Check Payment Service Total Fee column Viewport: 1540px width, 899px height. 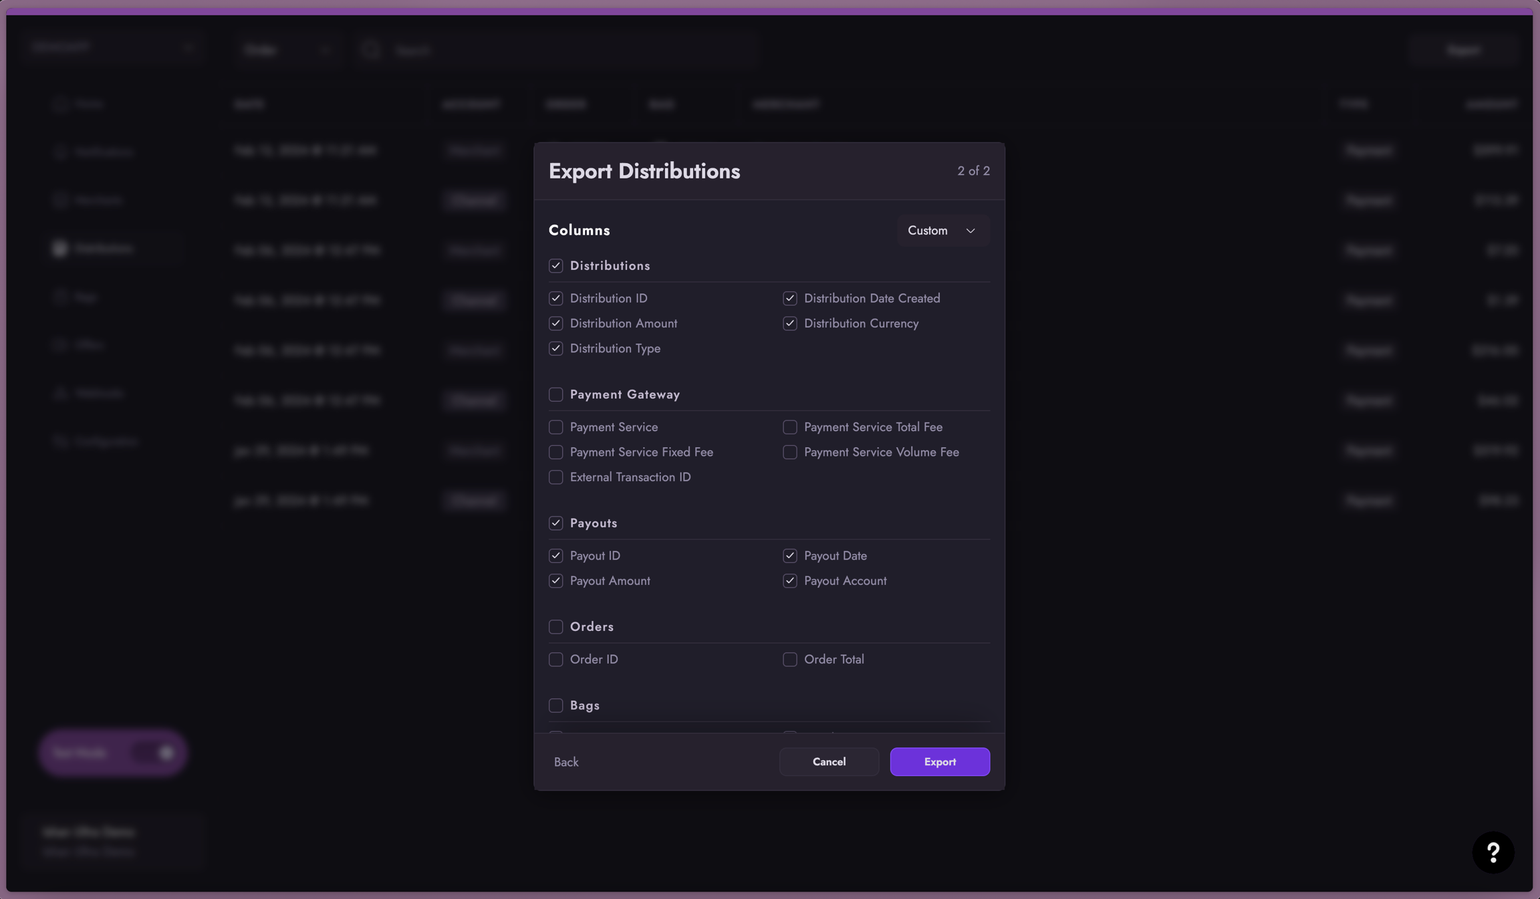(789, 427)
